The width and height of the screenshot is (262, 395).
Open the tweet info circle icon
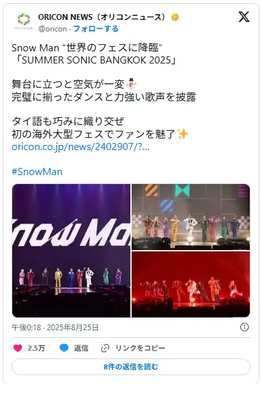point(244,327)
